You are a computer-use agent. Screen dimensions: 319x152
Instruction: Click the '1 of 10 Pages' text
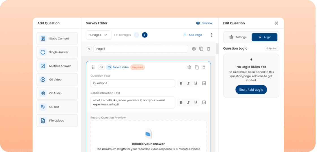pos(122,35)
